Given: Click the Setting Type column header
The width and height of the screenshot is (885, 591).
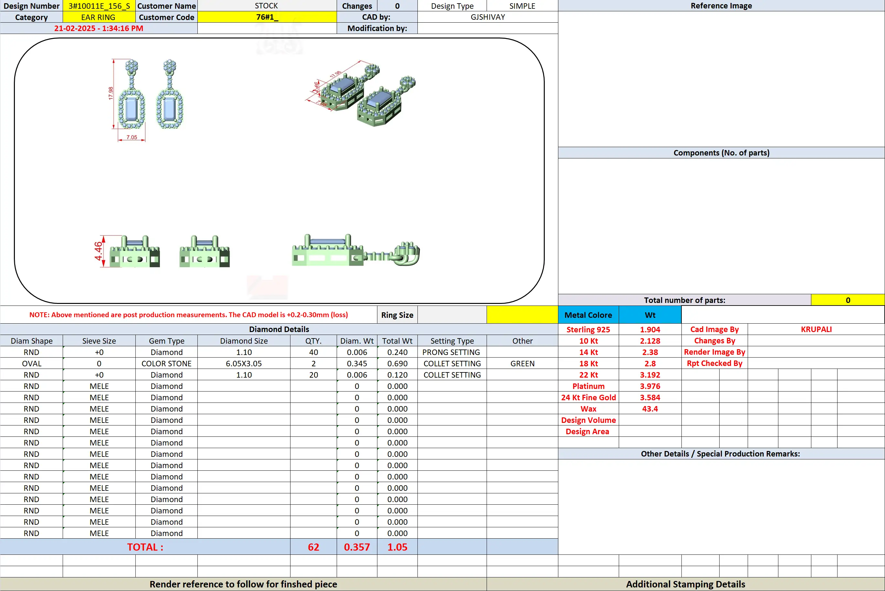Looking at the screenshot, I should pyautogui.click(x=452, y=341).
